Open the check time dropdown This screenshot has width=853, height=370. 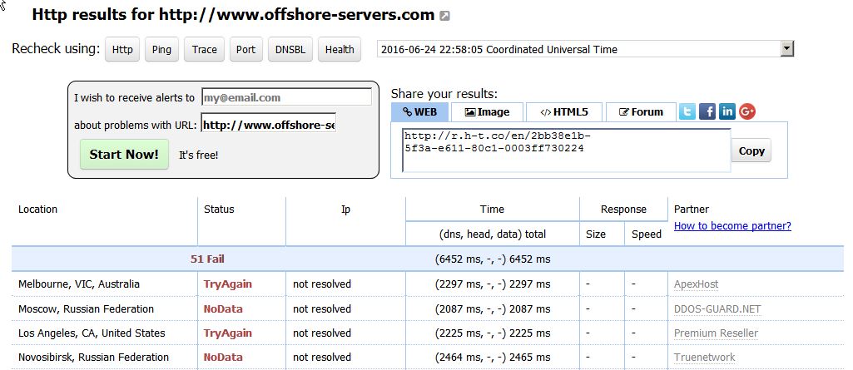(x=787, y=49)
